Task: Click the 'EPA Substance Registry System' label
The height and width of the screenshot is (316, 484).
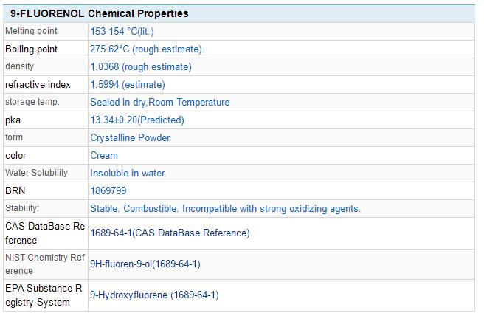Action: (x=45, y=295)
